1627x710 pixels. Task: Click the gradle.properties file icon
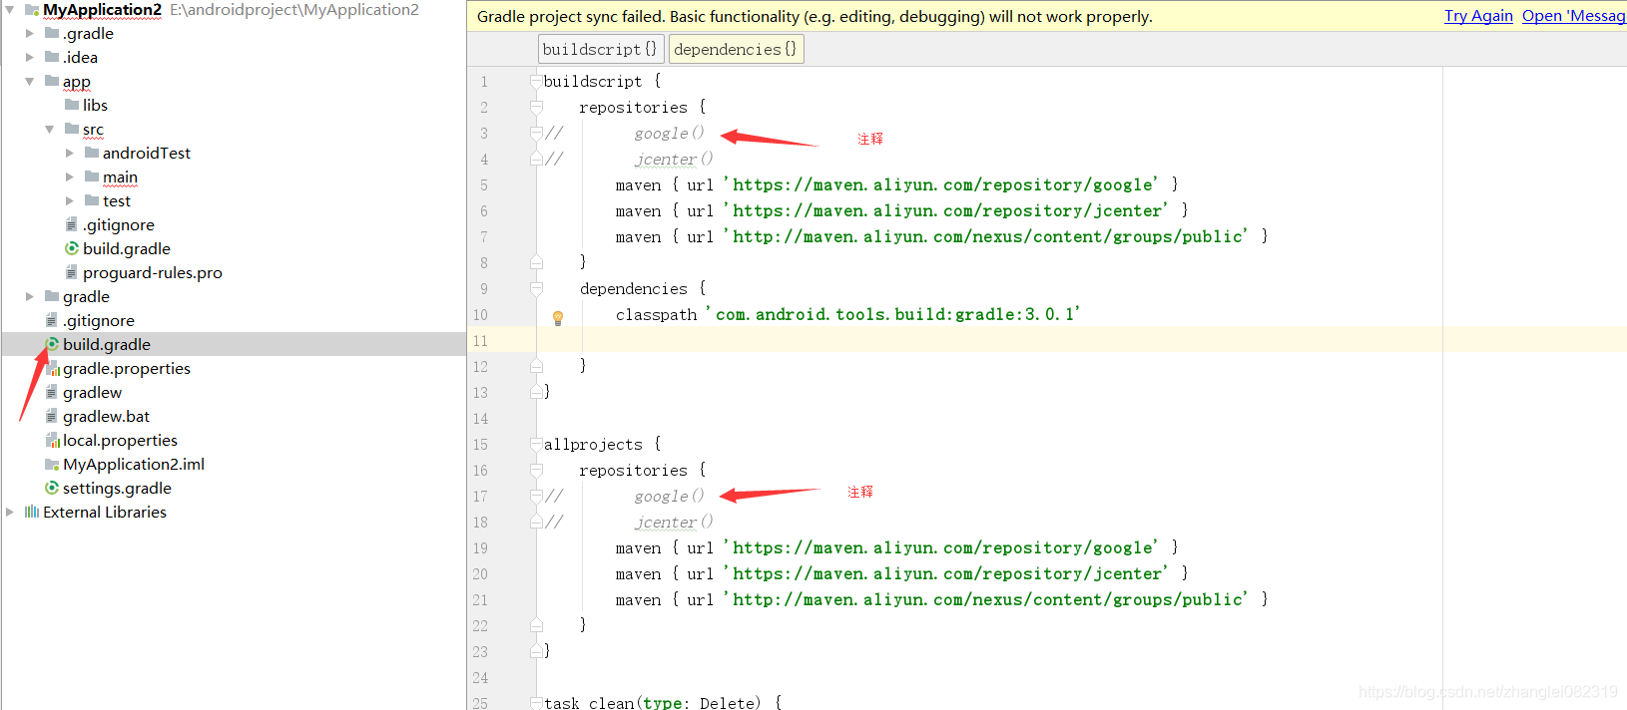click(52, 368)
